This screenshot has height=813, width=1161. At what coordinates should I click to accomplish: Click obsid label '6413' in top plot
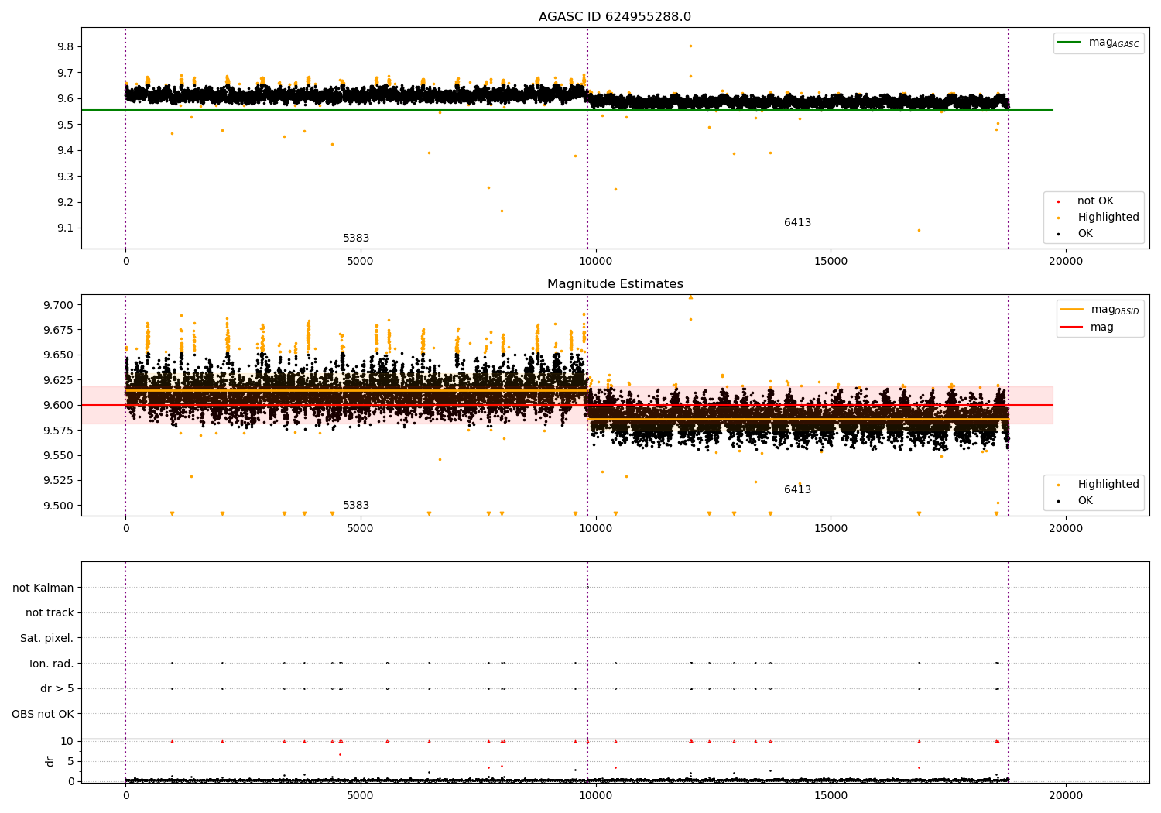pos(797,223)
